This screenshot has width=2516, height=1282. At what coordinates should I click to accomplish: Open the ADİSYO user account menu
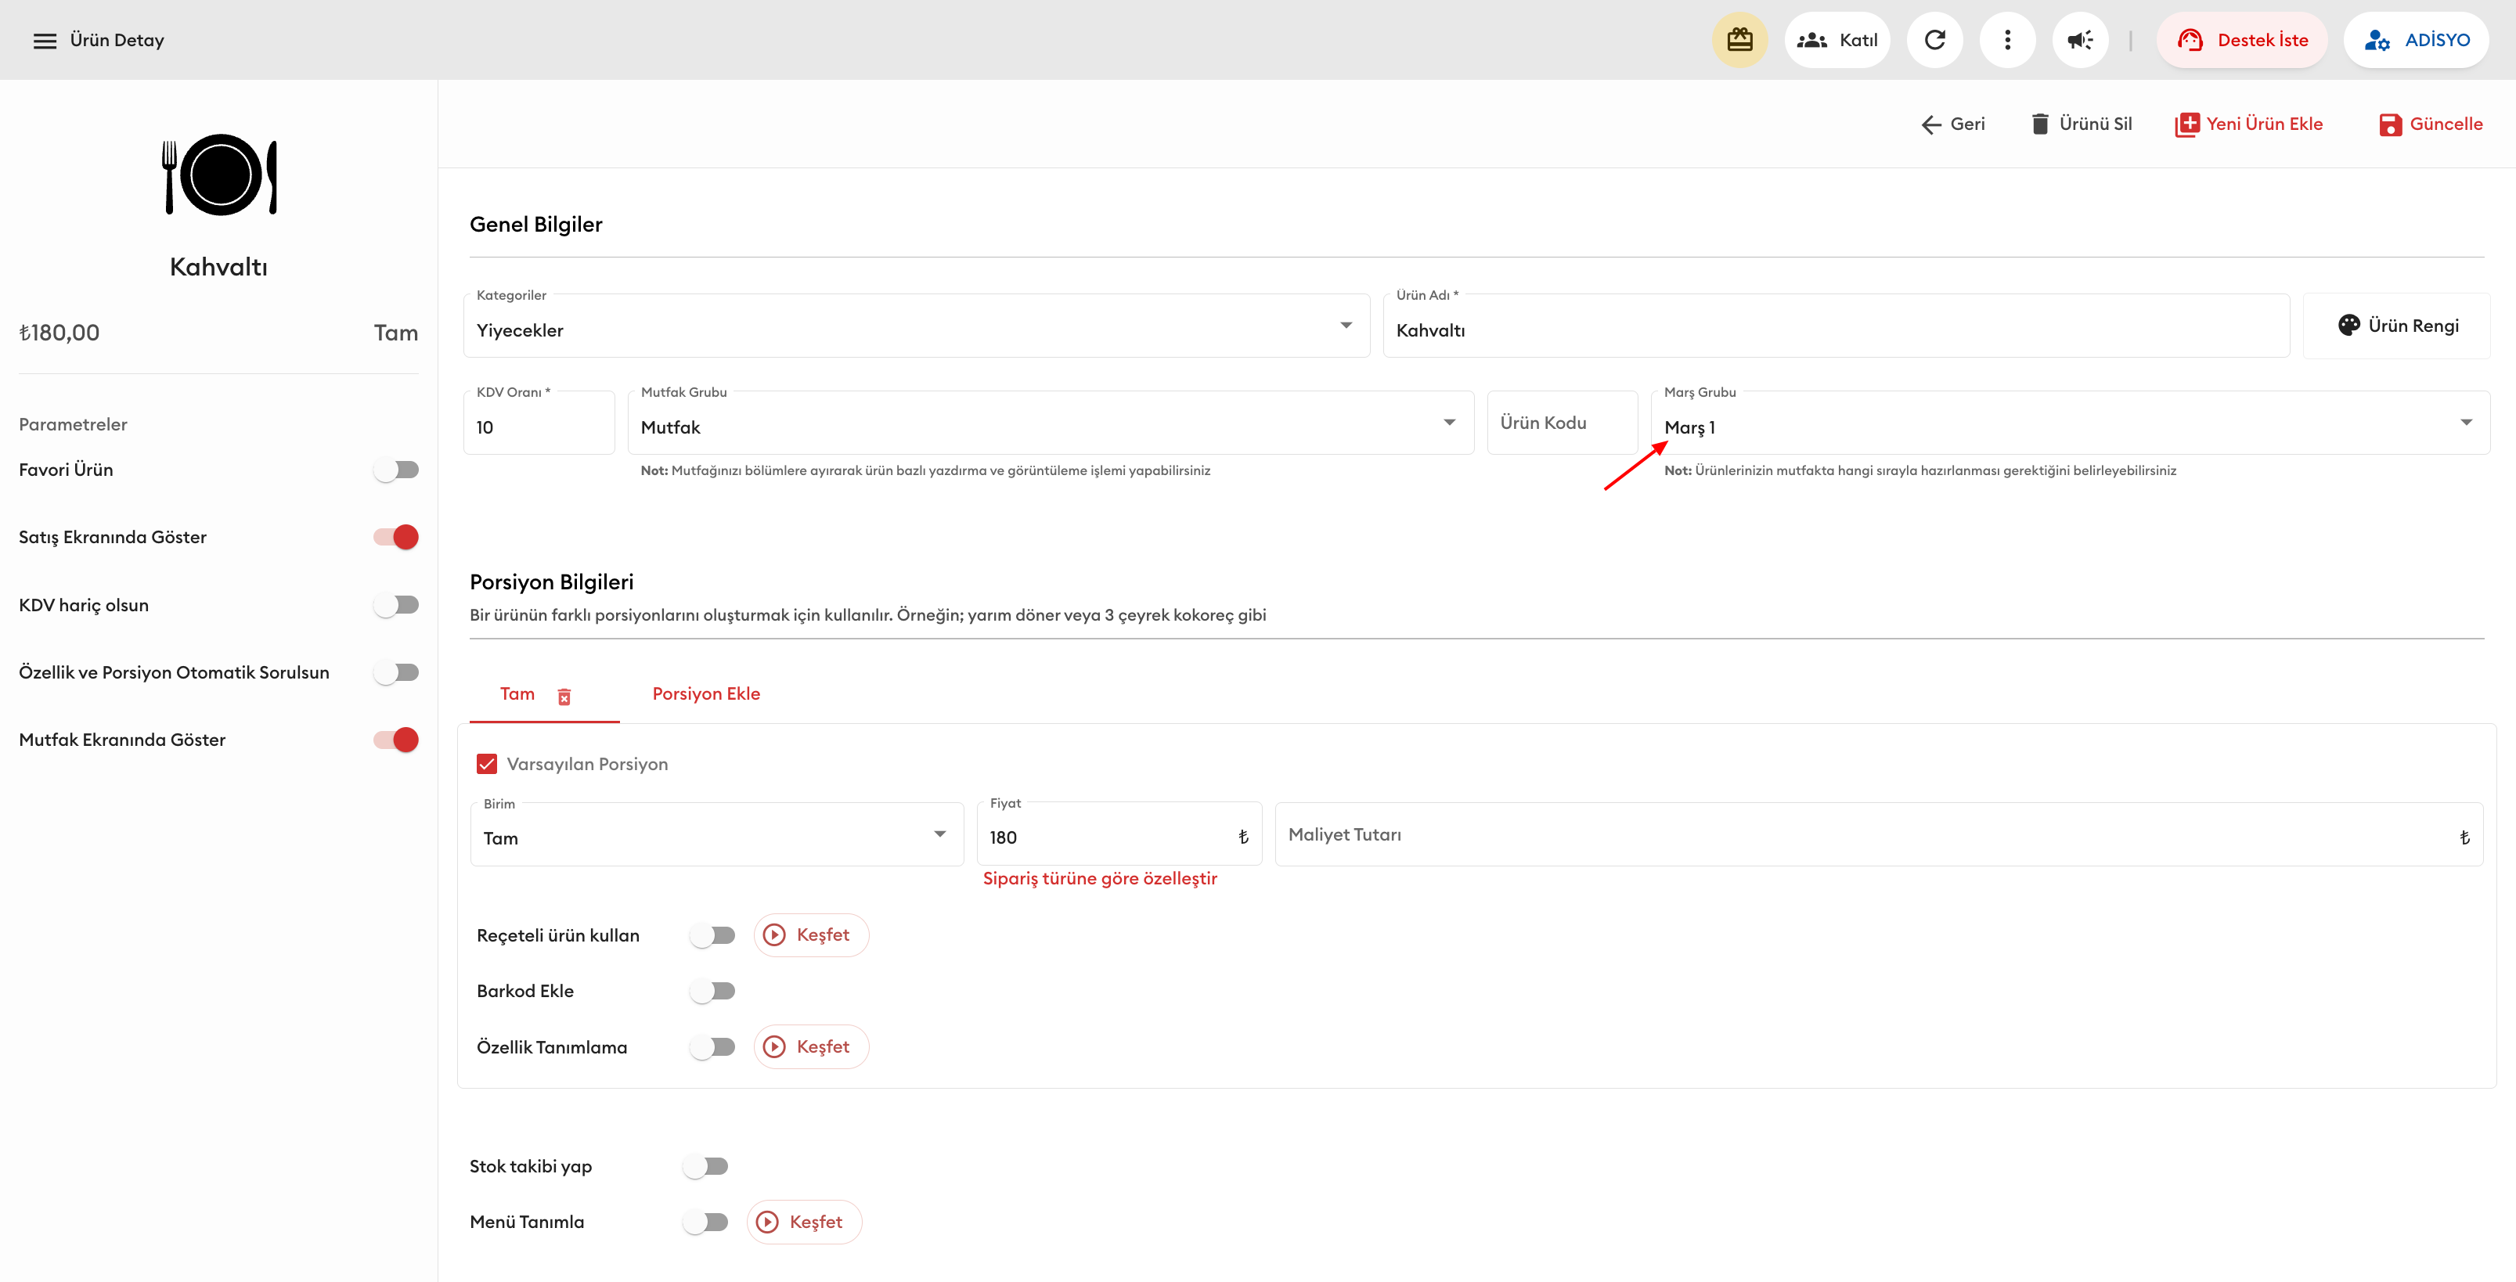tap(2417, 40)
